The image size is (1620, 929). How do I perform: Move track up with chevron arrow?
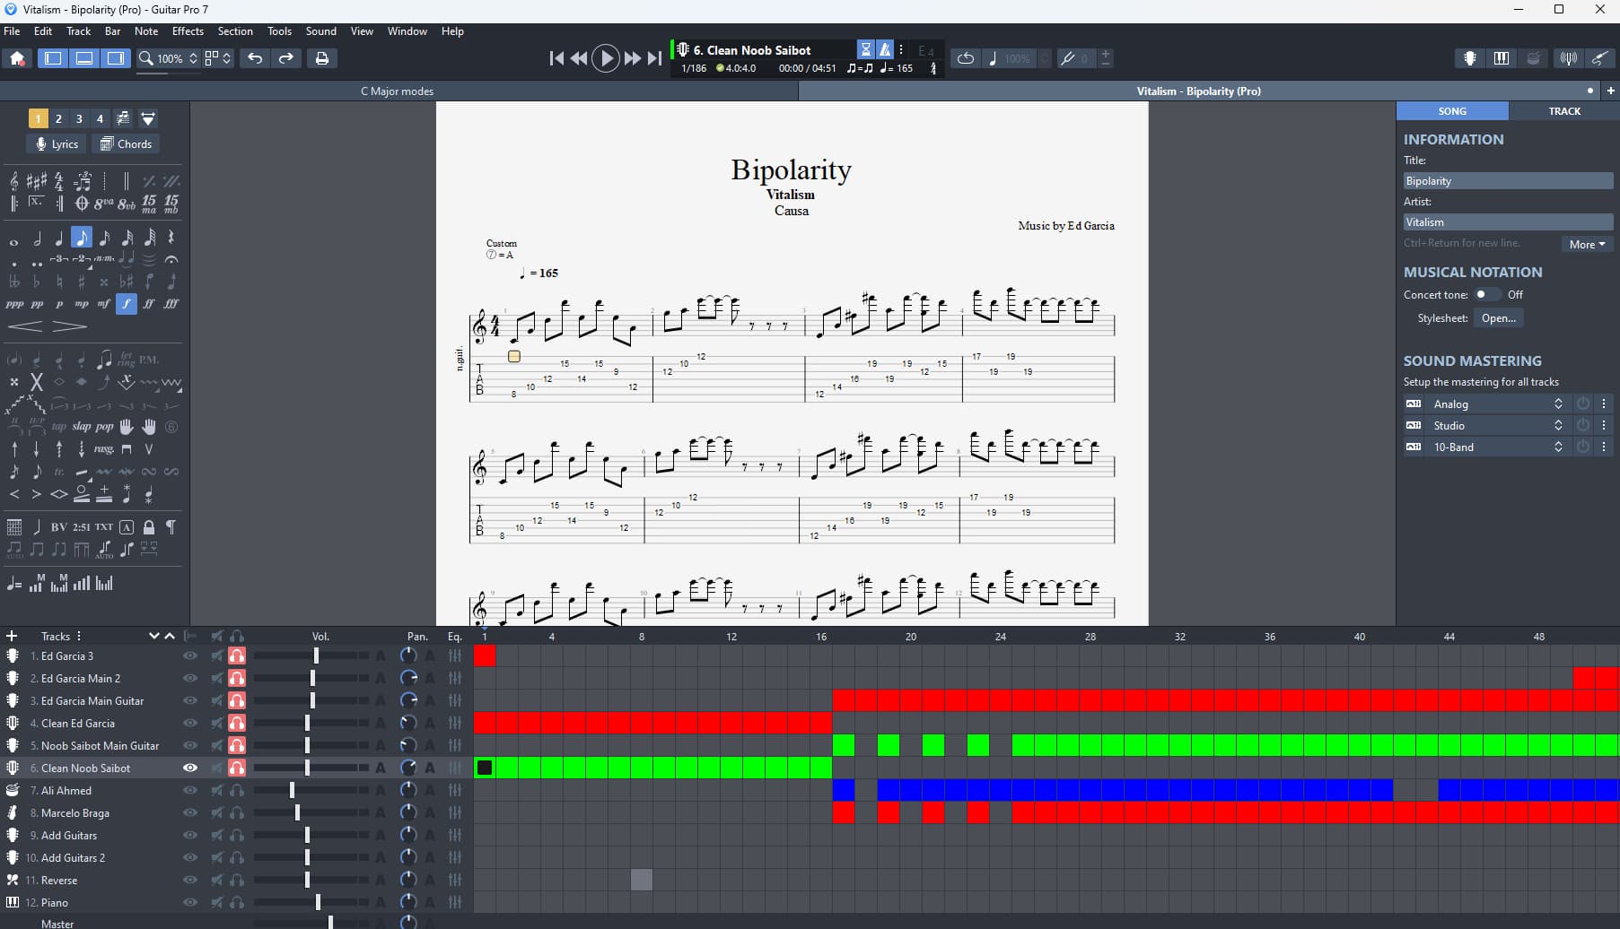pos(170,636)
